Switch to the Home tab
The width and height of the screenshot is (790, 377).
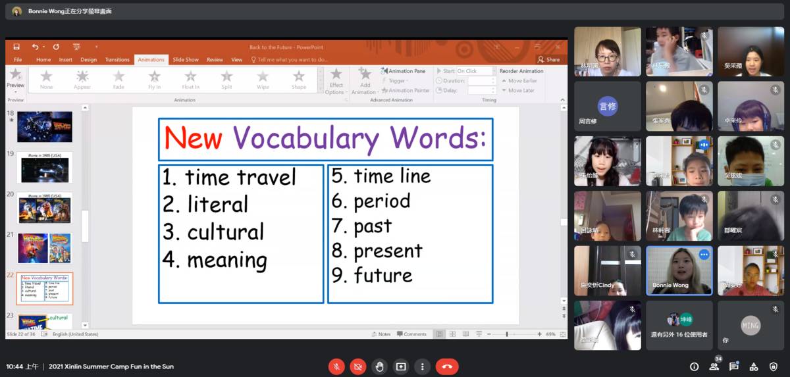pos(43,59)
